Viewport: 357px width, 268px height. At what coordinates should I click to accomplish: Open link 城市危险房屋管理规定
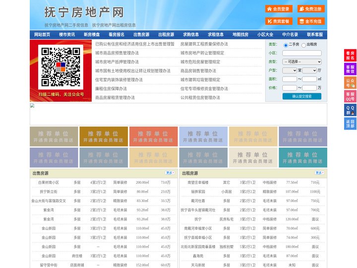tap(200, 62)
